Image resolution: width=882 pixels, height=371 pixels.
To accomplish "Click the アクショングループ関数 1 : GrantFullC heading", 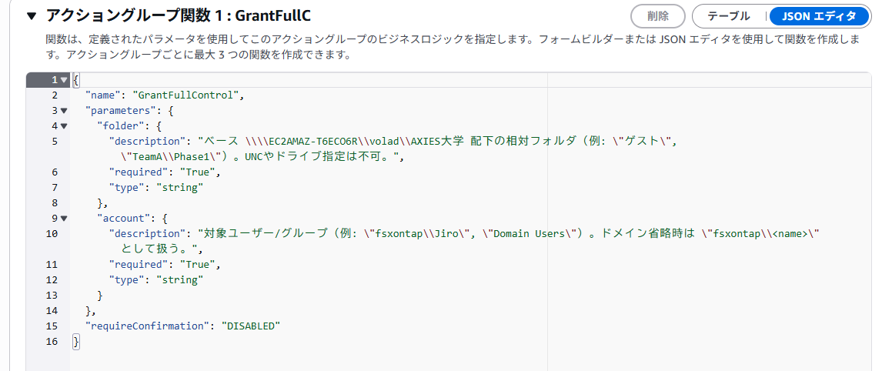I will (179, 15).
